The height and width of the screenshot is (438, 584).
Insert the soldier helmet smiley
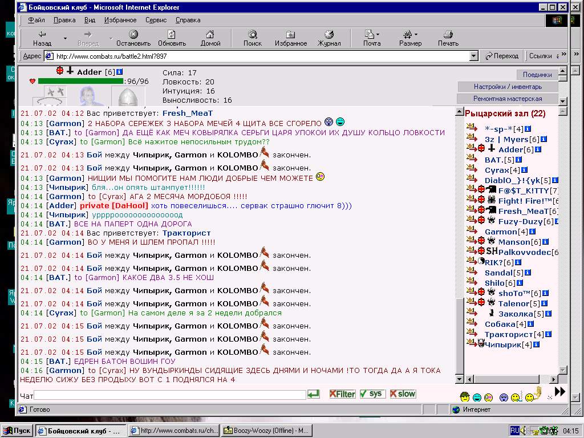click(465, 397)
